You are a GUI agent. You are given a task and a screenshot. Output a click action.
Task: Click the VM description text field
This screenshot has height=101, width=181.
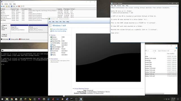(60, 61)
